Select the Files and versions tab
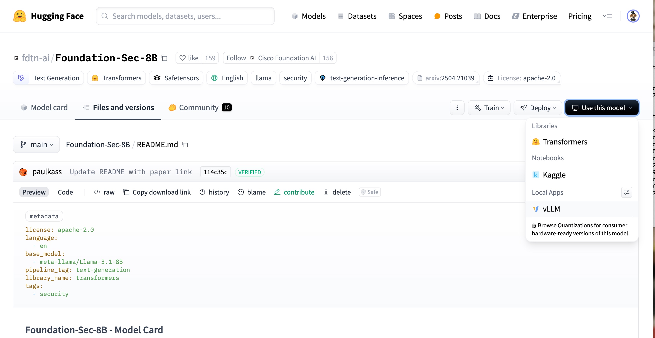The width and height of the screenshot is (655, 338). click(x=118, y=108)
